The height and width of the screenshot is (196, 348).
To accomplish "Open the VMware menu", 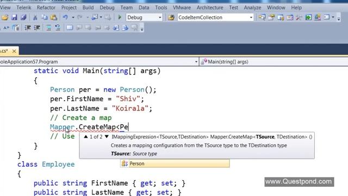I will (182, 8).
